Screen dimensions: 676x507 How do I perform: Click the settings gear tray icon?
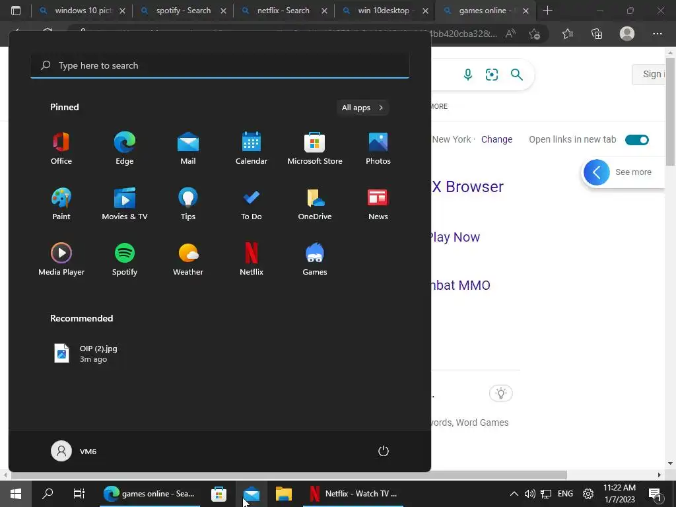pos(588,494)
